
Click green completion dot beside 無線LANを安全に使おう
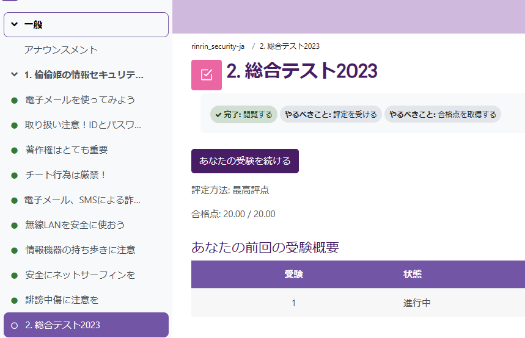pos(15,226)
